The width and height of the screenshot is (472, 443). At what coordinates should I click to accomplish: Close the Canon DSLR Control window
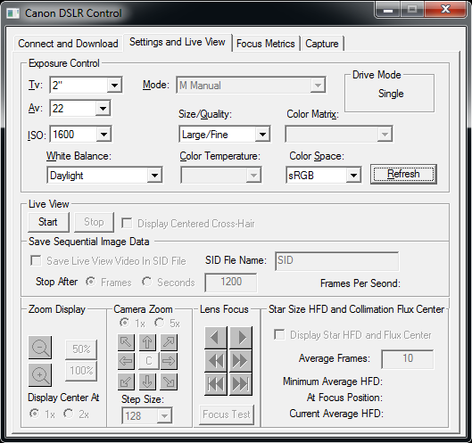446,10
